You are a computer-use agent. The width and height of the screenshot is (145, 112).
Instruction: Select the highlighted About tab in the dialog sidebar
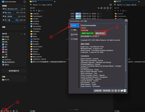75,25
